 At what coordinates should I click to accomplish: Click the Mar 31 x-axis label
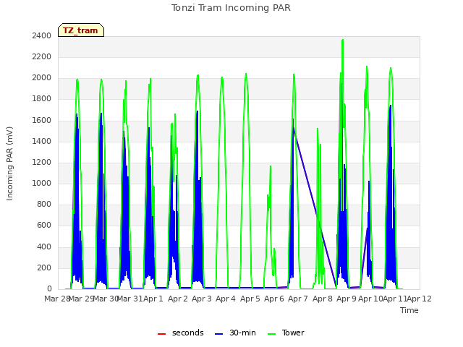[x=129, y=299]
